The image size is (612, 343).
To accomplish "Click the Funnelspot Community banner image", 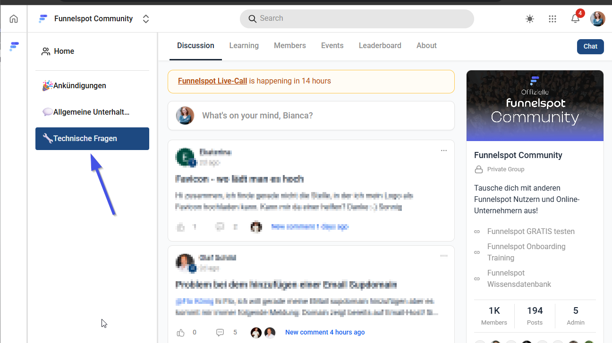I will click(535, 106).
